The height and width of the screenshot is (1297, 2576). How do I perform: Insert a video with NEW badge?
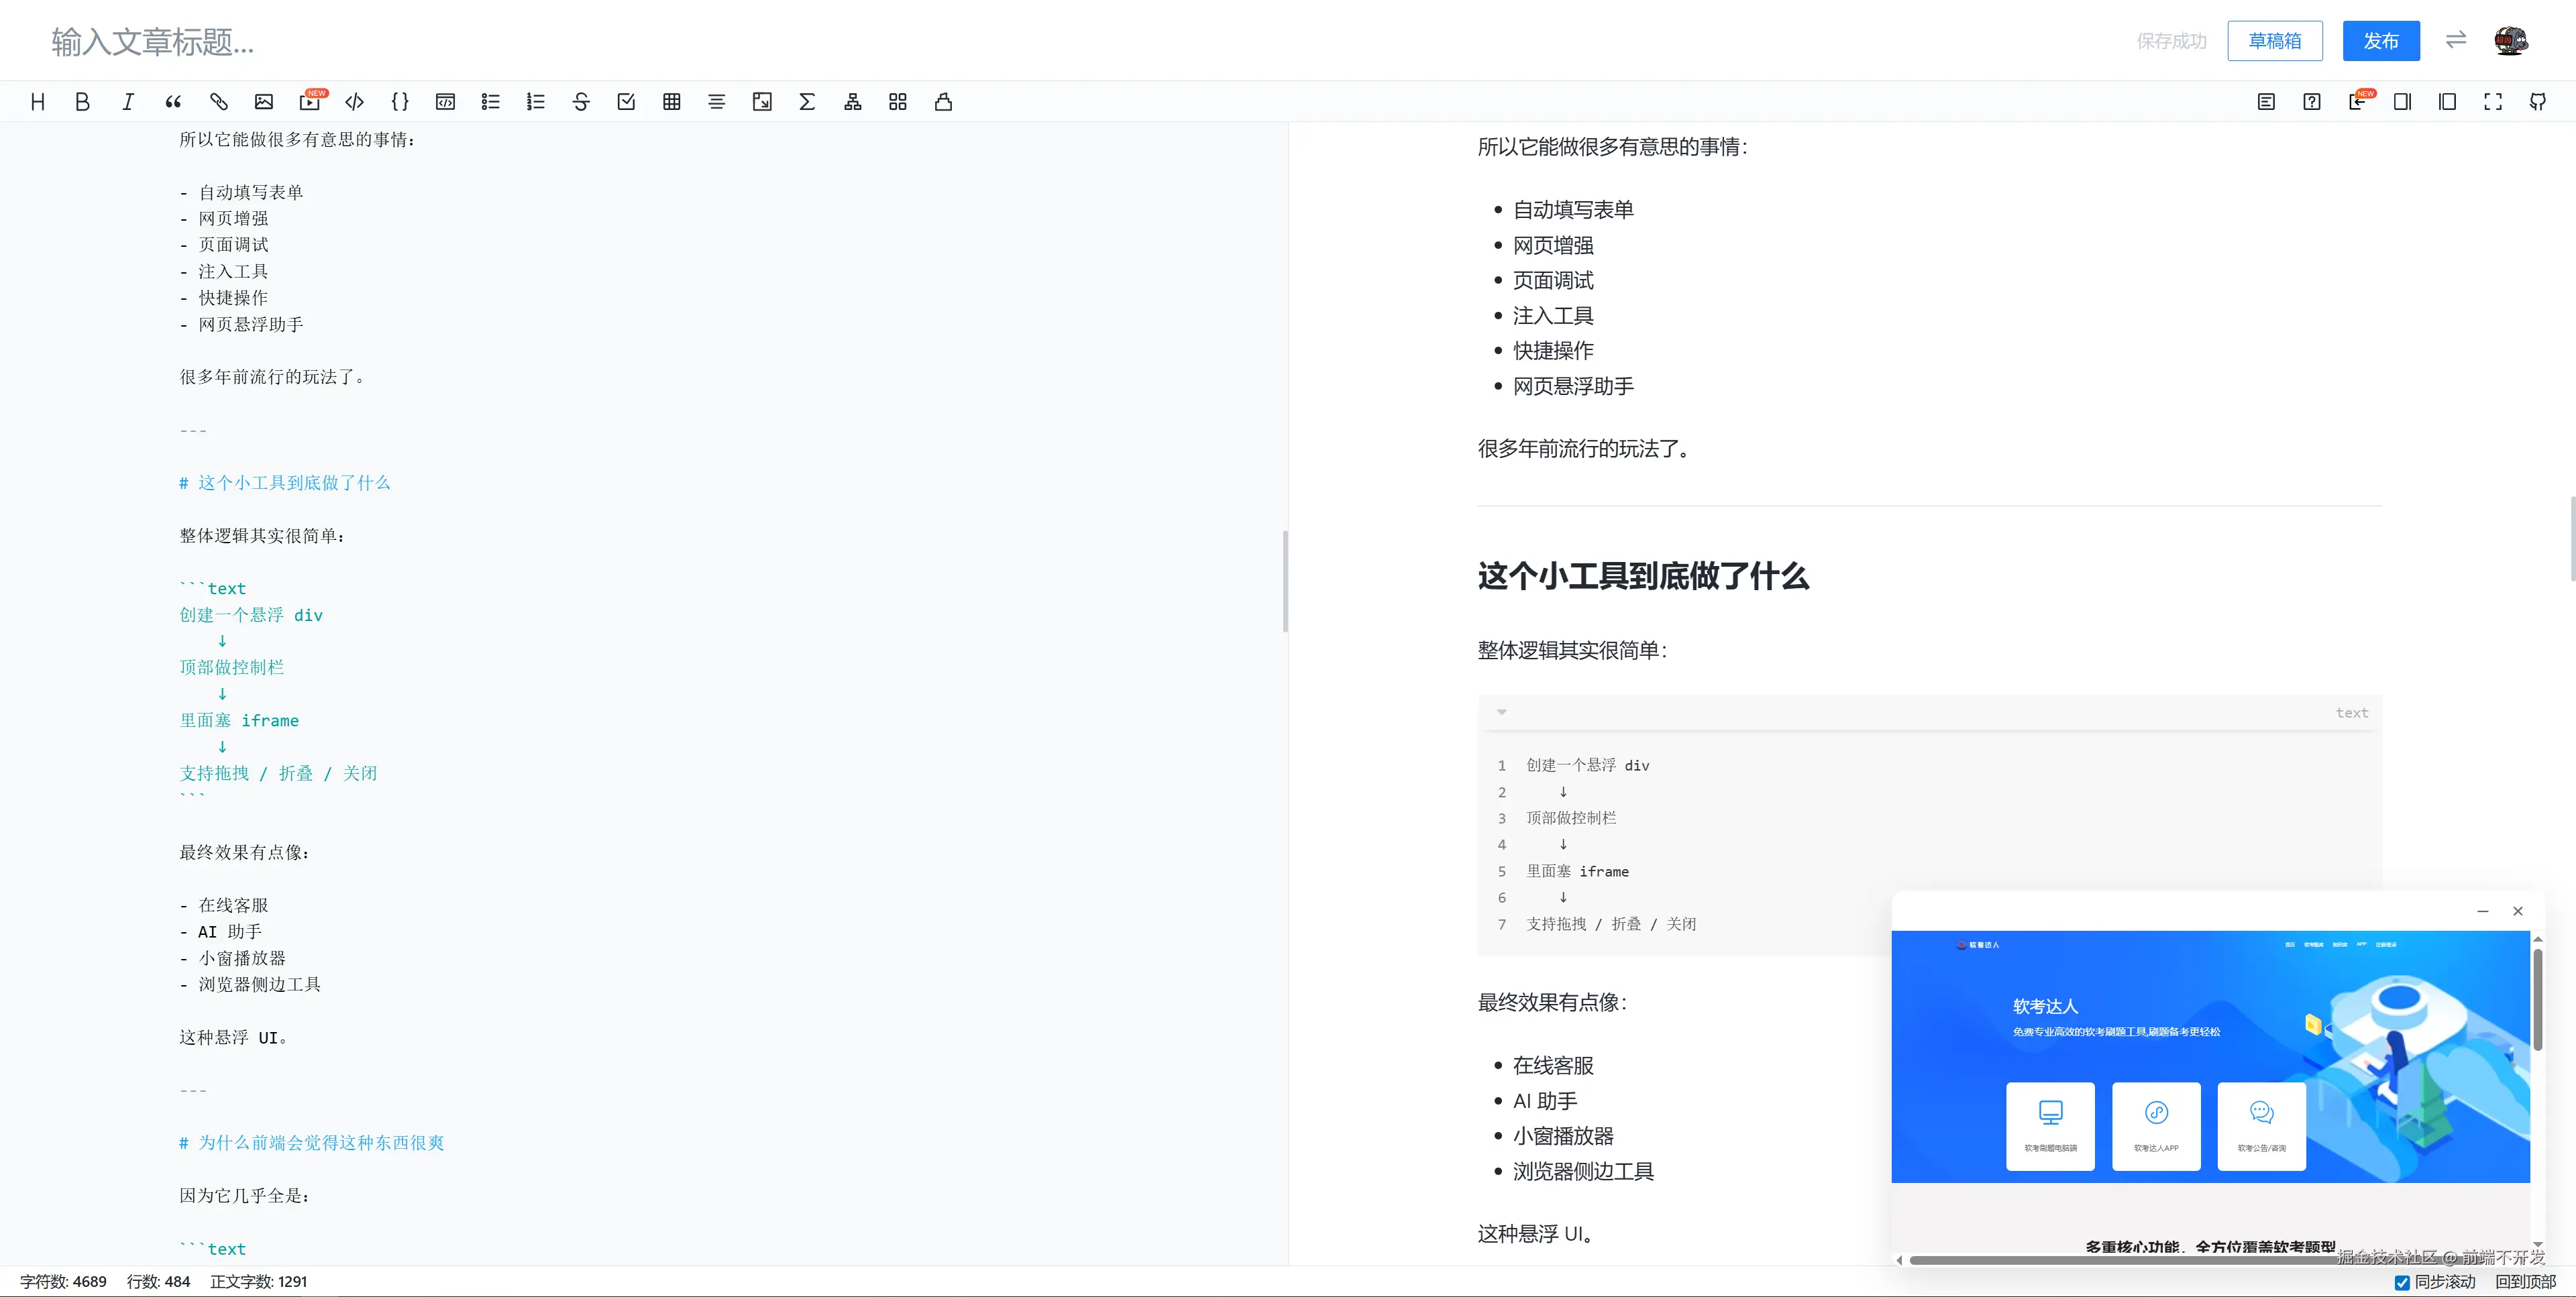point(311,101)
